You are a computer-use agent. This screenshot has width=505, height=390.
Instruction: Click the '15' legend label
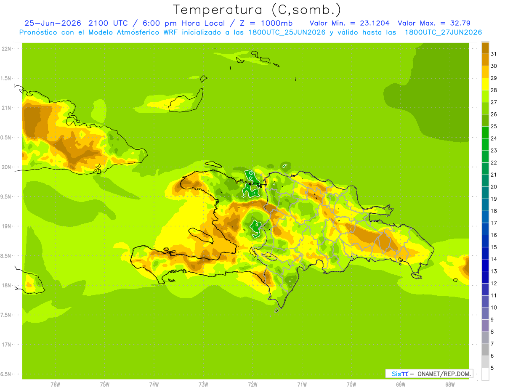point(494,247)
